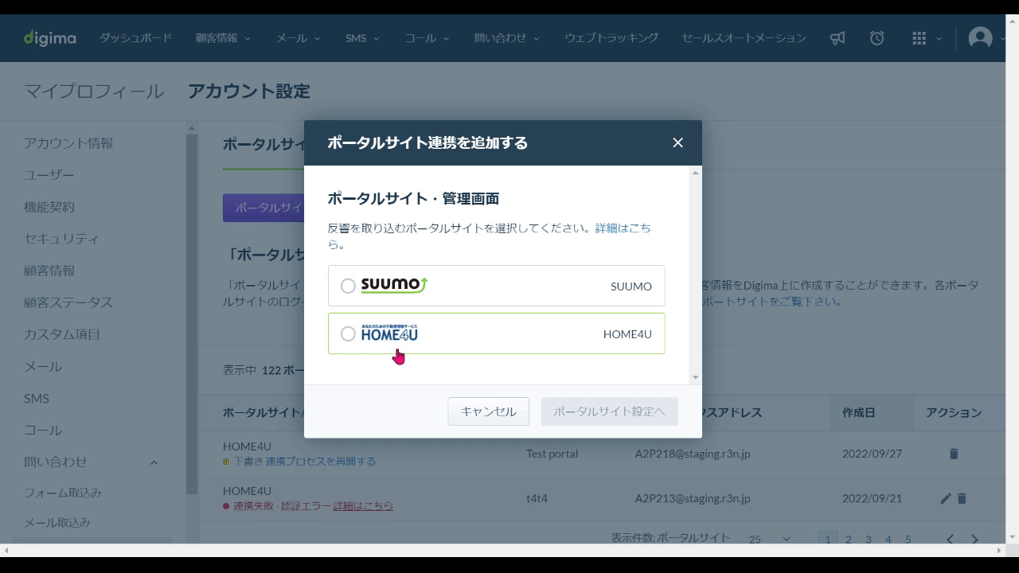Sort by 作成日 column header

[x=859, y=412]
